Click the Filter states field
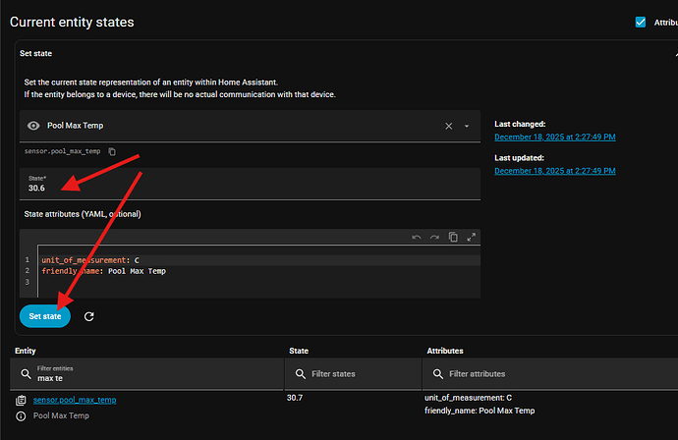 click(354, 374)
